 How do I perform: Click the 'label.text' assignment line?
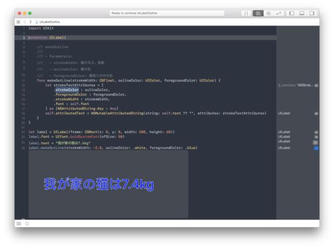pyautogui.click(x=59, y=143)
